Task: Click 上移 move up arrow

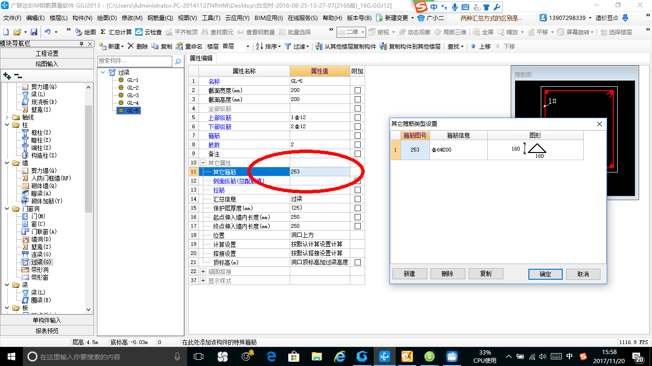Action: pyautogui.click(x=481, y=46)
